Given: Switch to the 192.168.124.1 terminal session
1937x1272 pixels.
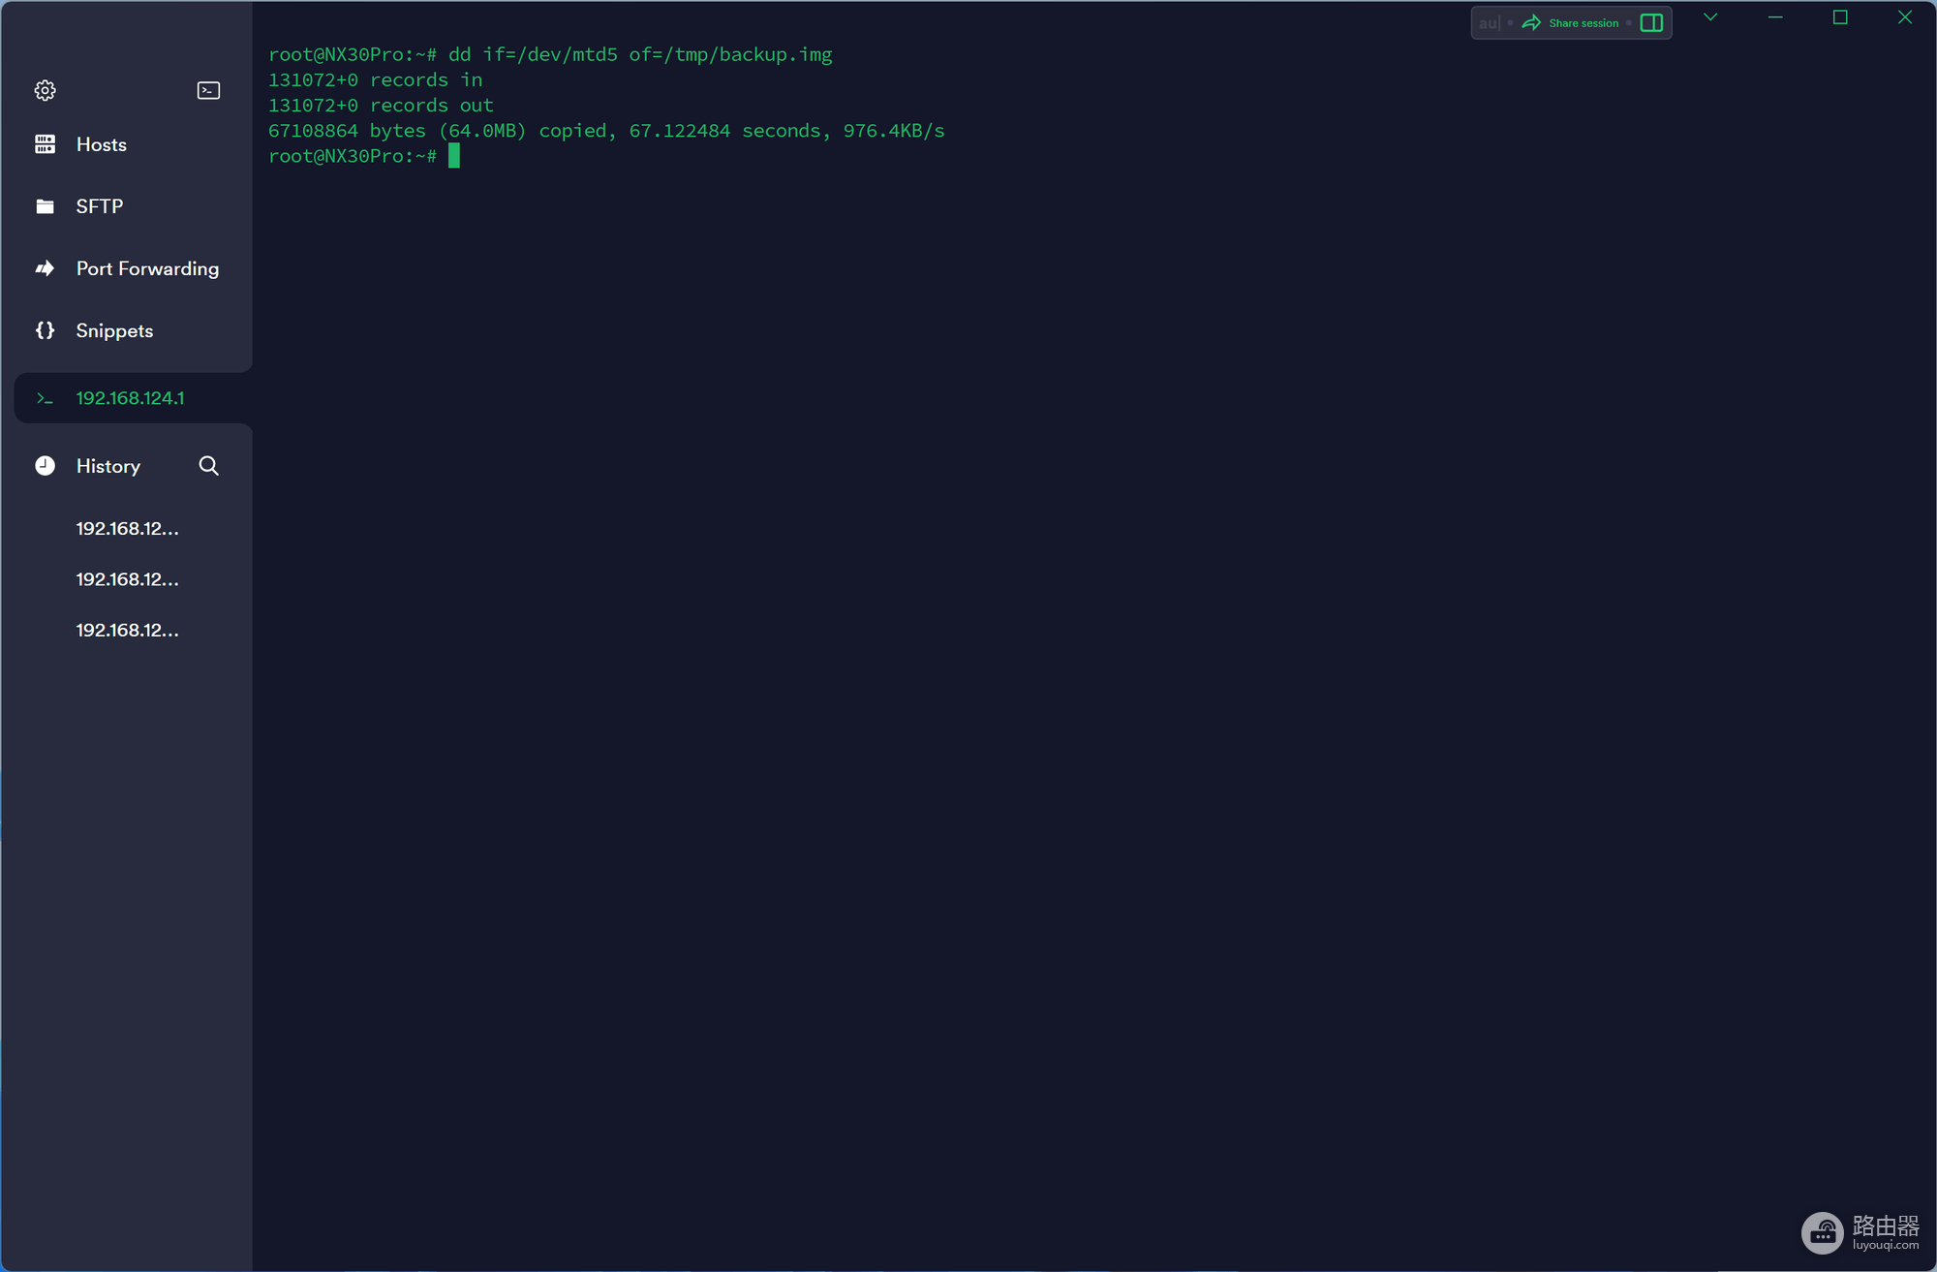Looking at the screenshot, I should (133, 398).
